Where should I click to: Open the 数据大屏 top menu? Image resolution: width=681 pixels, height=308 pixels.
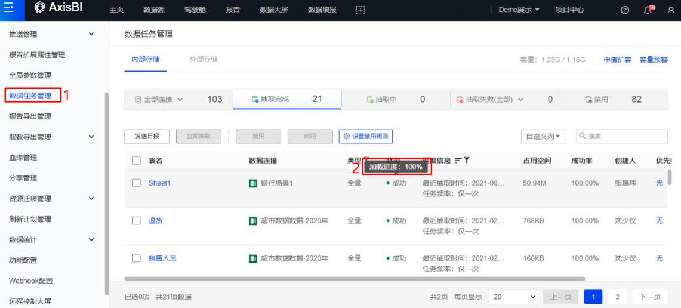pyautogui.click(x=274, y=10)
